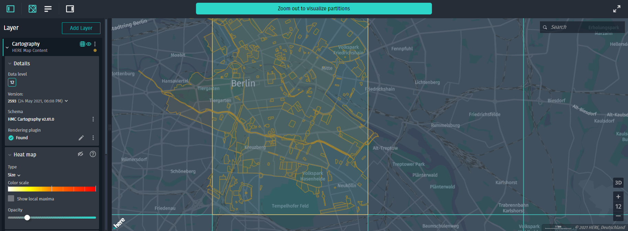
Task: Open the heat map Type Size dropdown
Action: click(x=14, y=175)
